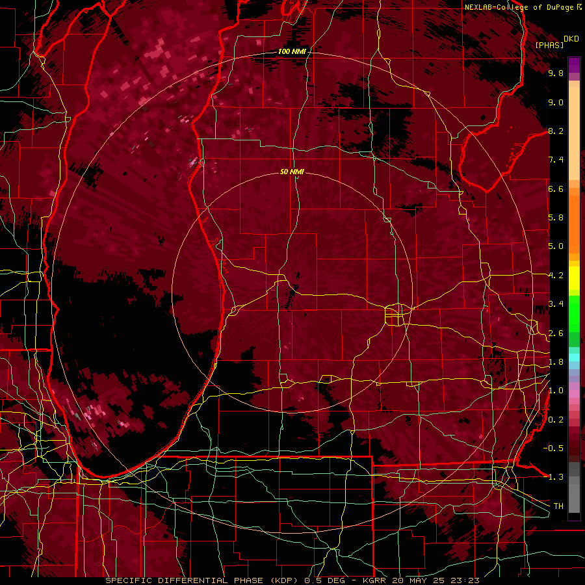Click the 100 NMI range ring label

(292, 51)
